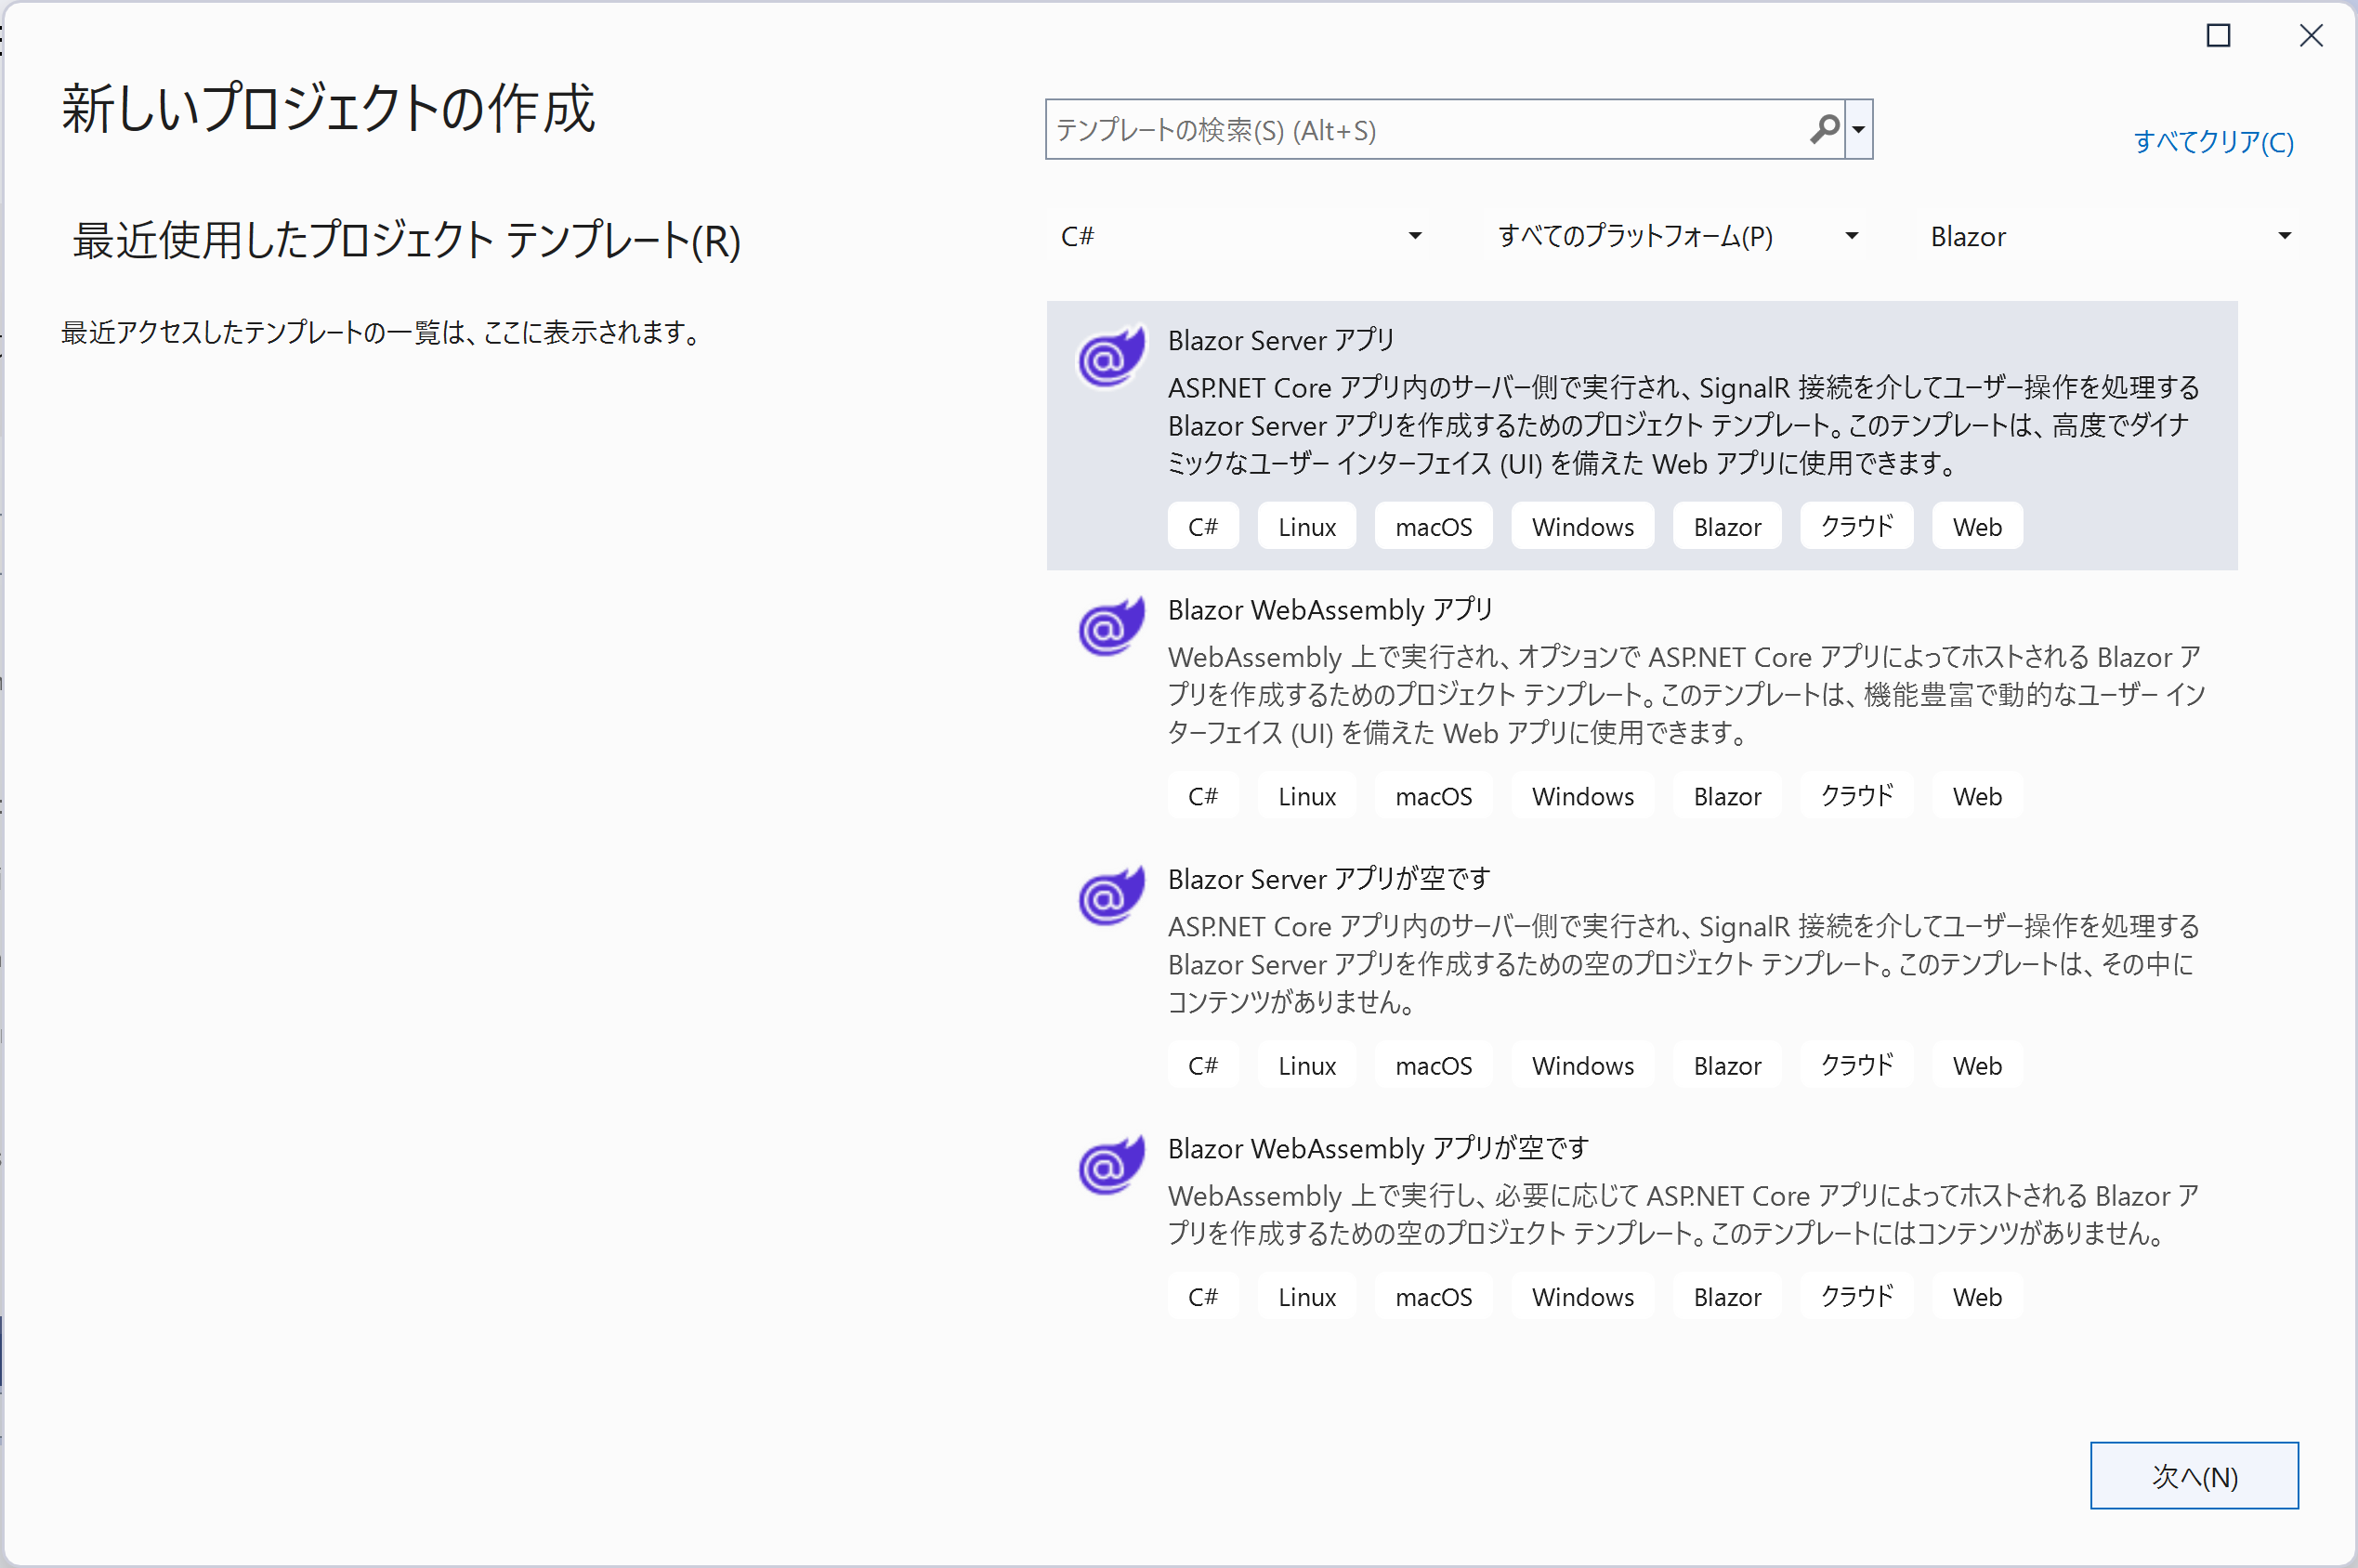Click クラウド tag under Blazor Server アプリが空です
Screen dimensions: 2358x1568
1857,1065
